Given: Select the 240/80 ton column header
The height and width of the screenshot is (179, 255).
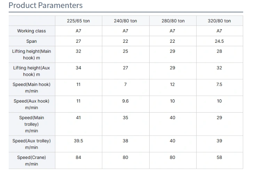Looking at the screenshot, I should point(125,21).
